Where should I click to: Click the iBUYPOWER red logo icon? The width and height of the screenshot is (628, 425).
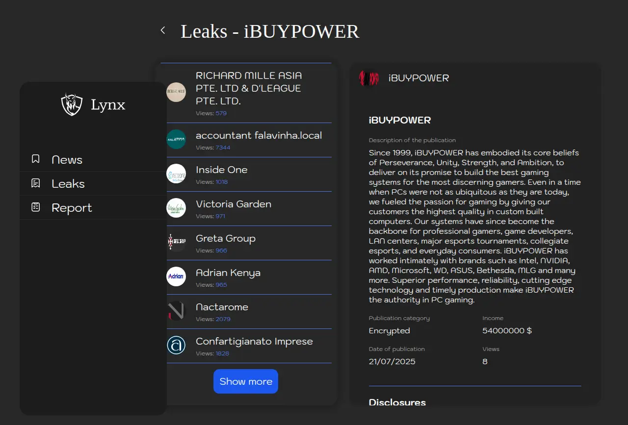[x=369, y=78]
